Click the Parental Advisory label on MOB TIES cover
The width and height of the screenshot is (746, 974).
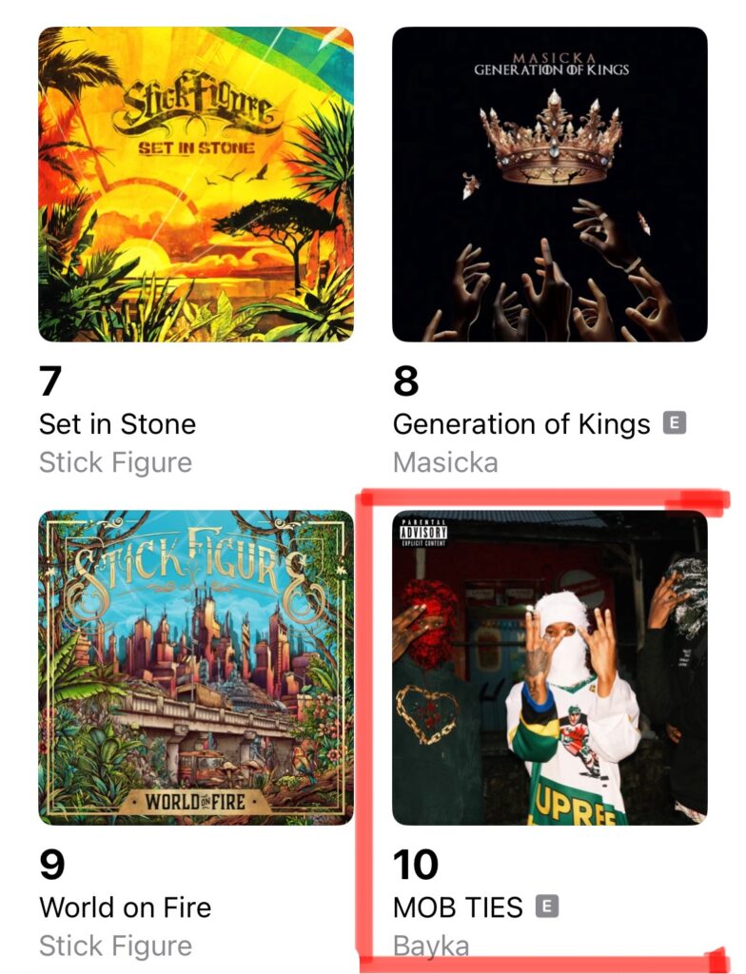coord(423,533)
